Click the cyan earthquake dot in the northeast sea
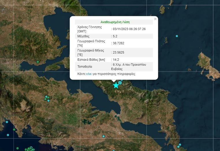Screen dimensions: 220x151 177,36
